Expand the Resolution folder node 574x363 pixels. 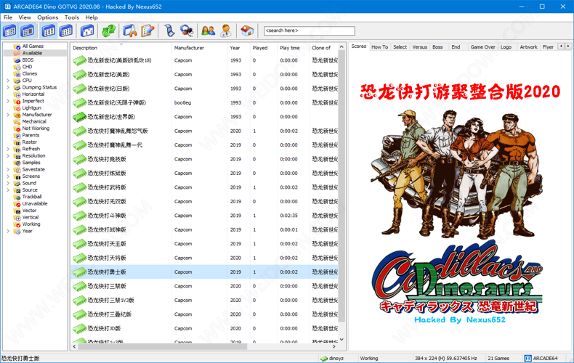tap(8, 156)
